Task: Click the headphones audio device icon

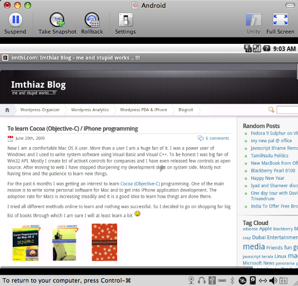Action: [201, 281]
